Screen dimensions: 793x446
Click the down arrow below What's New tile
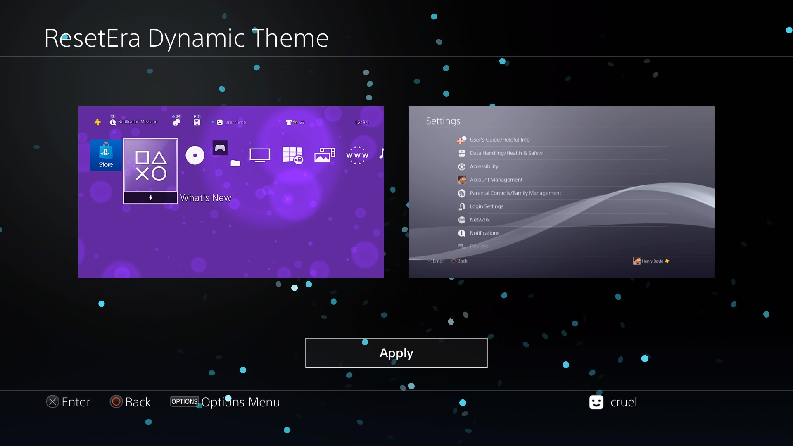tap(151, 198)
